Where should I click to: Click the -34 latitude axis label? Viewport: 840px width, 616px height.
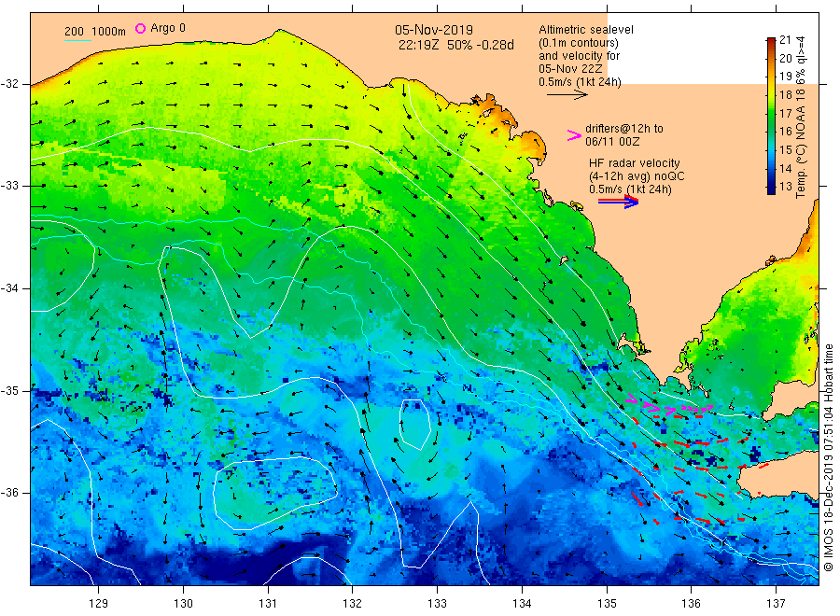tap(9, 288)
